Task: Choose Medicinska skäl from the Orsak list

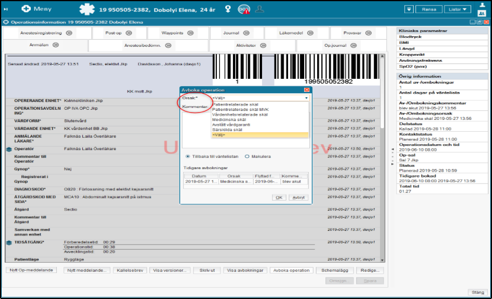Action: [x=227, y=119]
